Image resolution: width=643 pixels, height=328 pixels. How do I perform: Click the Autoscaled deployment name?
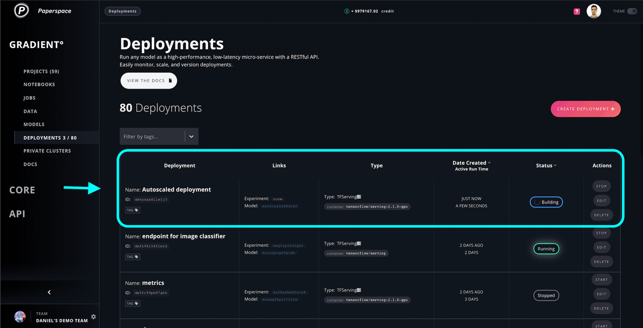[x=177, y=190]
